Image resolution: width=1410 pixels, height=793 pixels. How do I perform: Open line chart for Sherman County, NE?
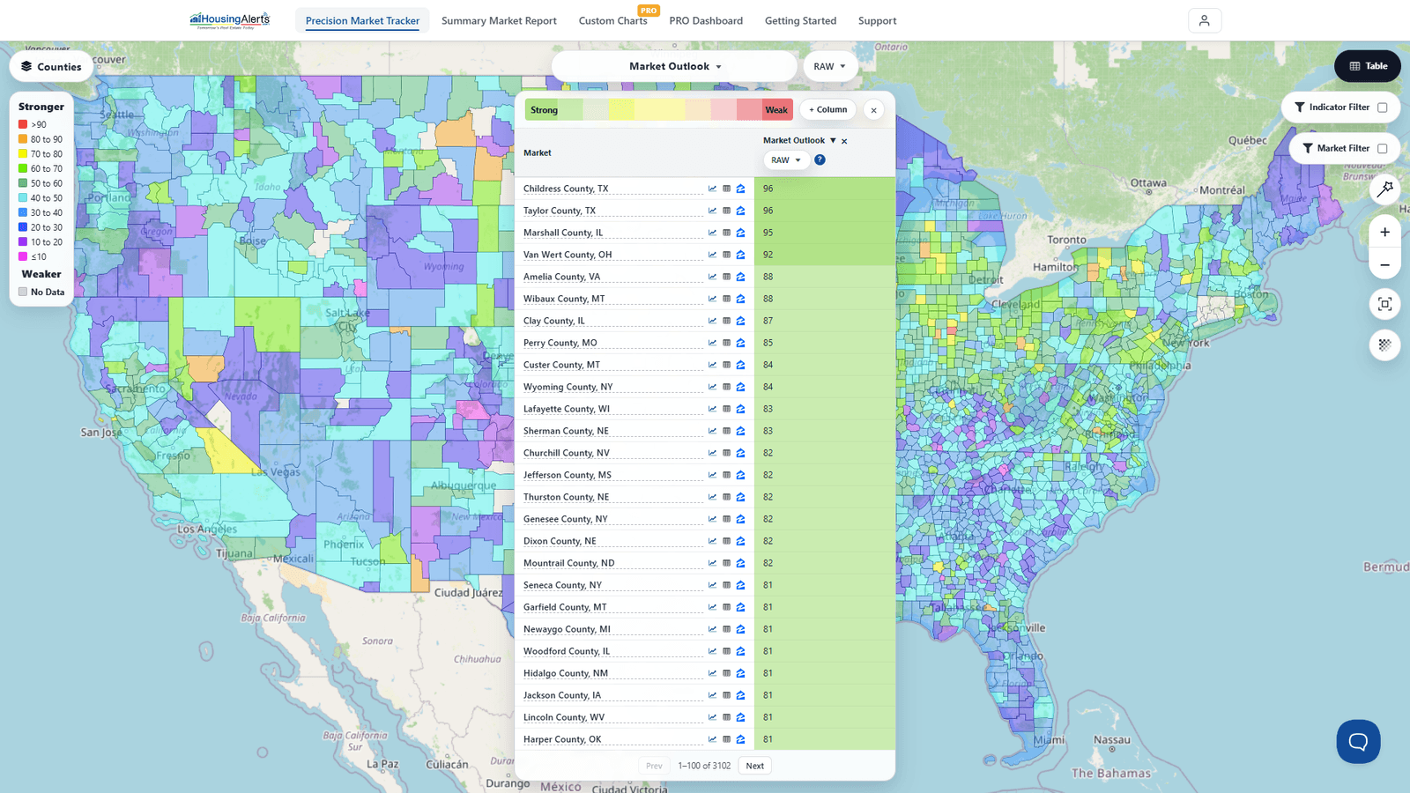pos(712,431)
